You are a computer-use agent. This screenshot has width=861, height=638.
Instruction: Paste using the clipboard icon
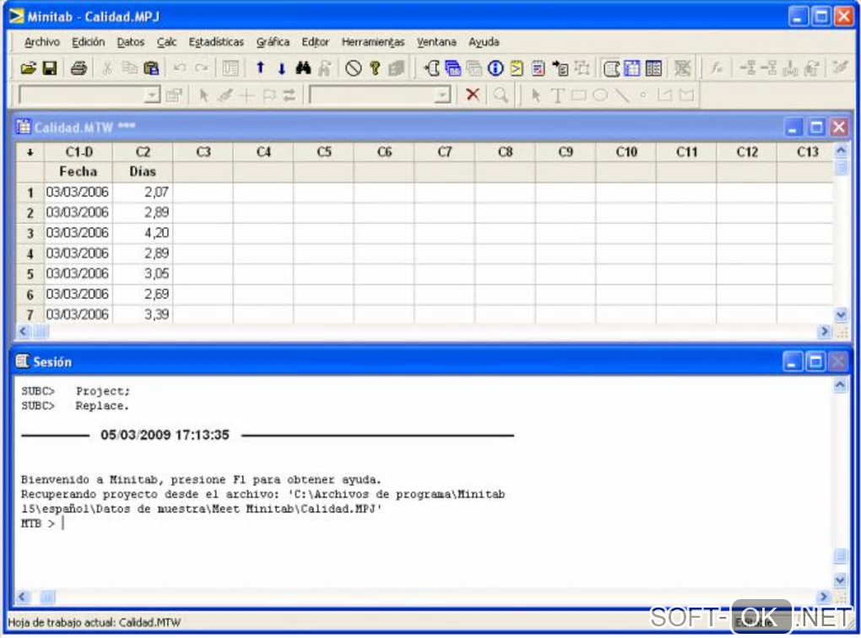[x=151, y=68]
